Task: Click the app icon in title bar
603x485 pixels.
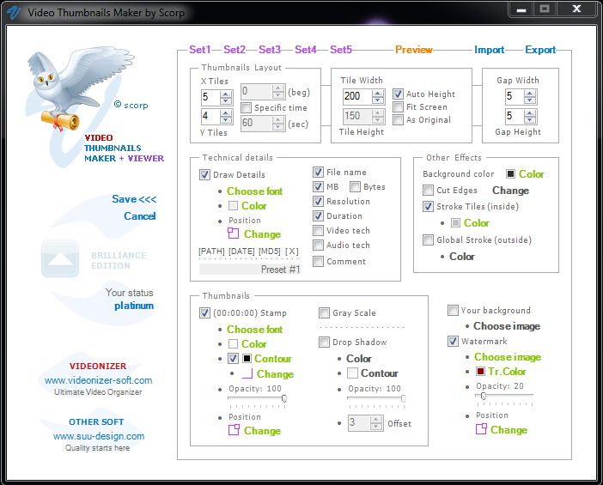Action: pyautogui.click(x=14, y=12)
